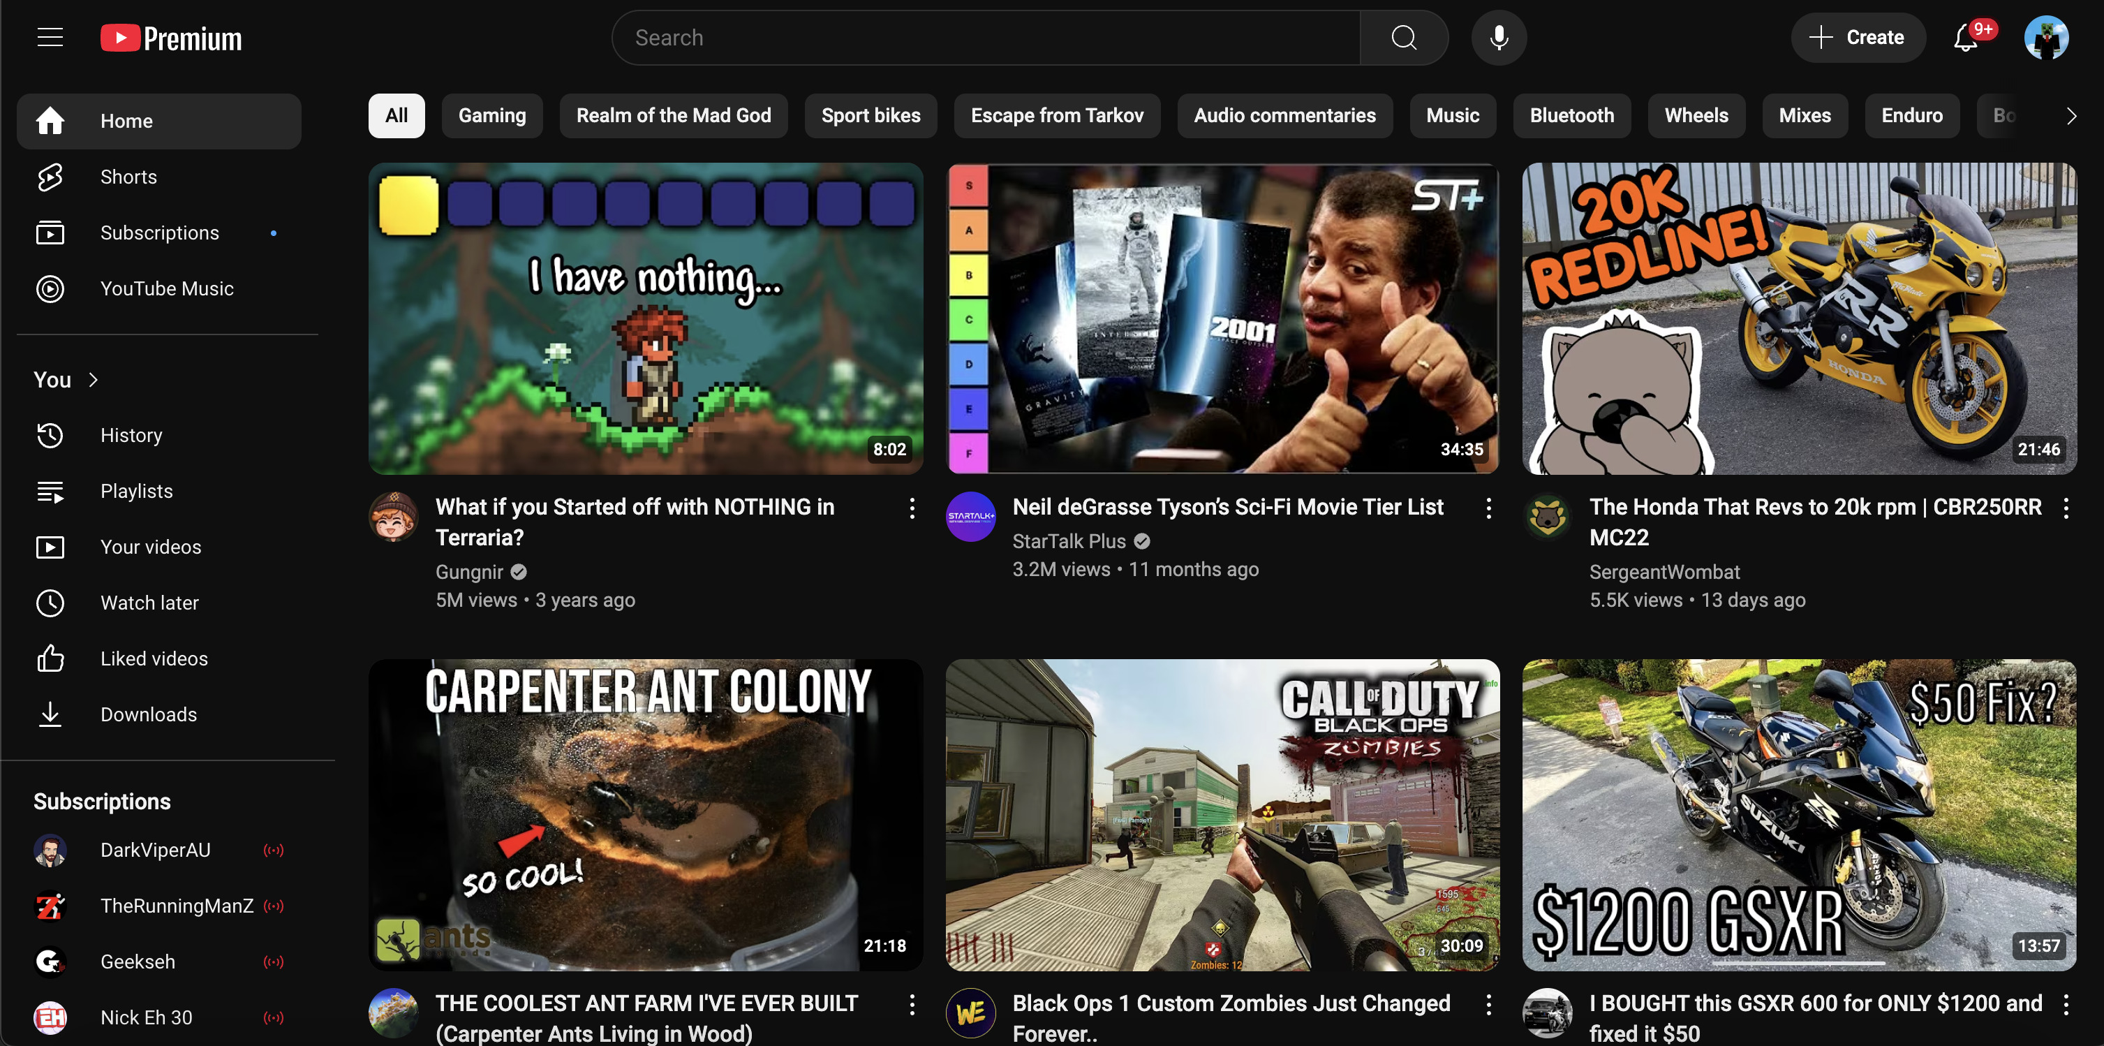
Task: Open Geekseh subscription channel
Action: (x=159, y=962)
